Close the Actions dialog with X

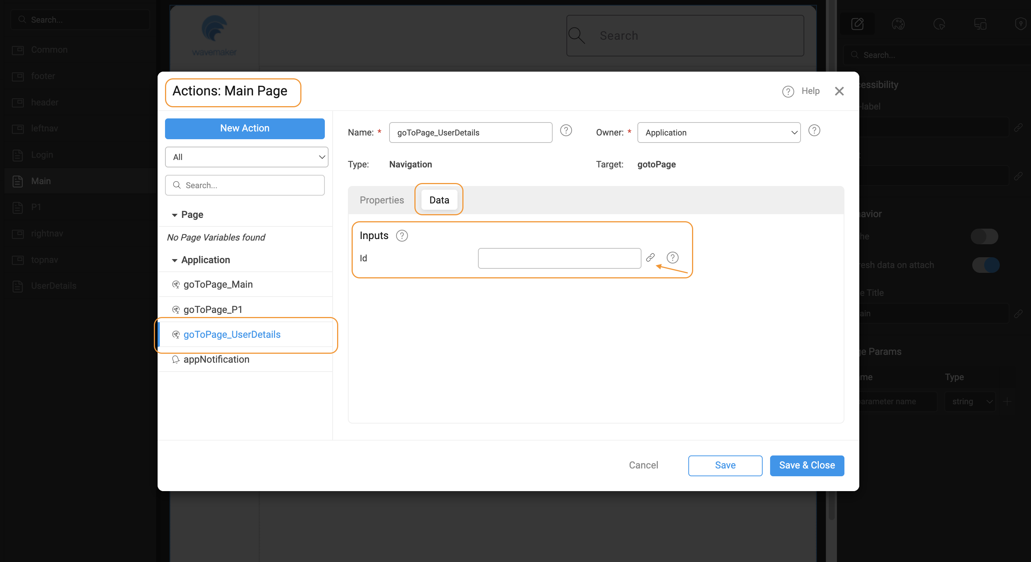839,91
